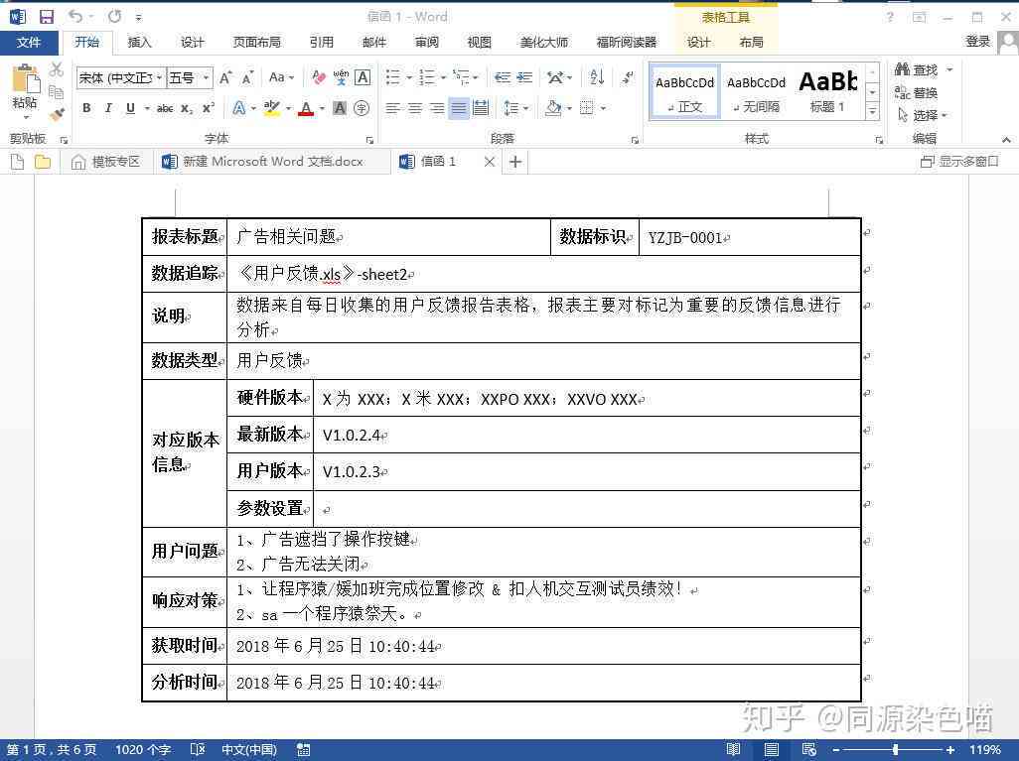Select the 正文 style
This screenshot has width=1019, height=761.
(685, 92)
